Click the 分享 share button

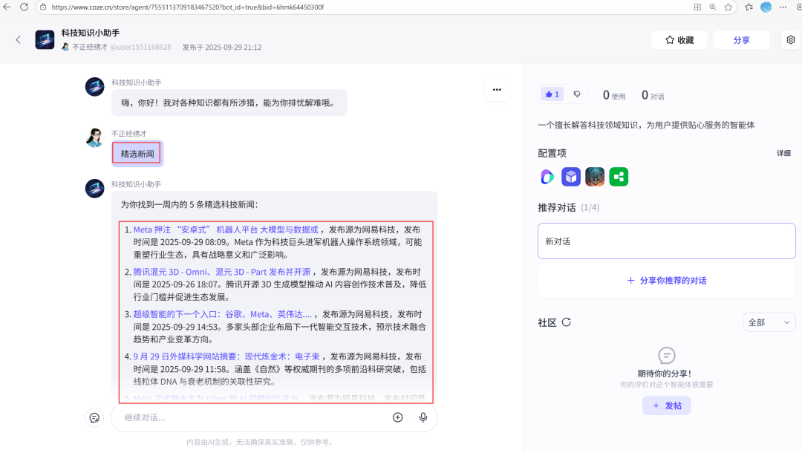point(741,40)
